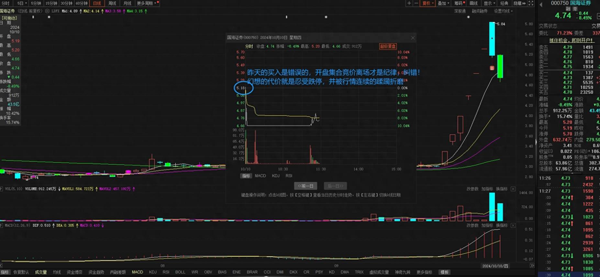Click 抓住机会，即刻开户 link
Image resolution: width=600 pixels, height=277 pixels.
point(572,40)
